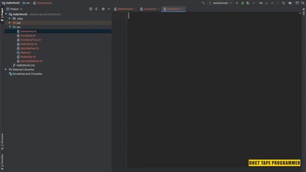Run with coverage via the shield icon

pyautogui.click(x=248, y=3)
